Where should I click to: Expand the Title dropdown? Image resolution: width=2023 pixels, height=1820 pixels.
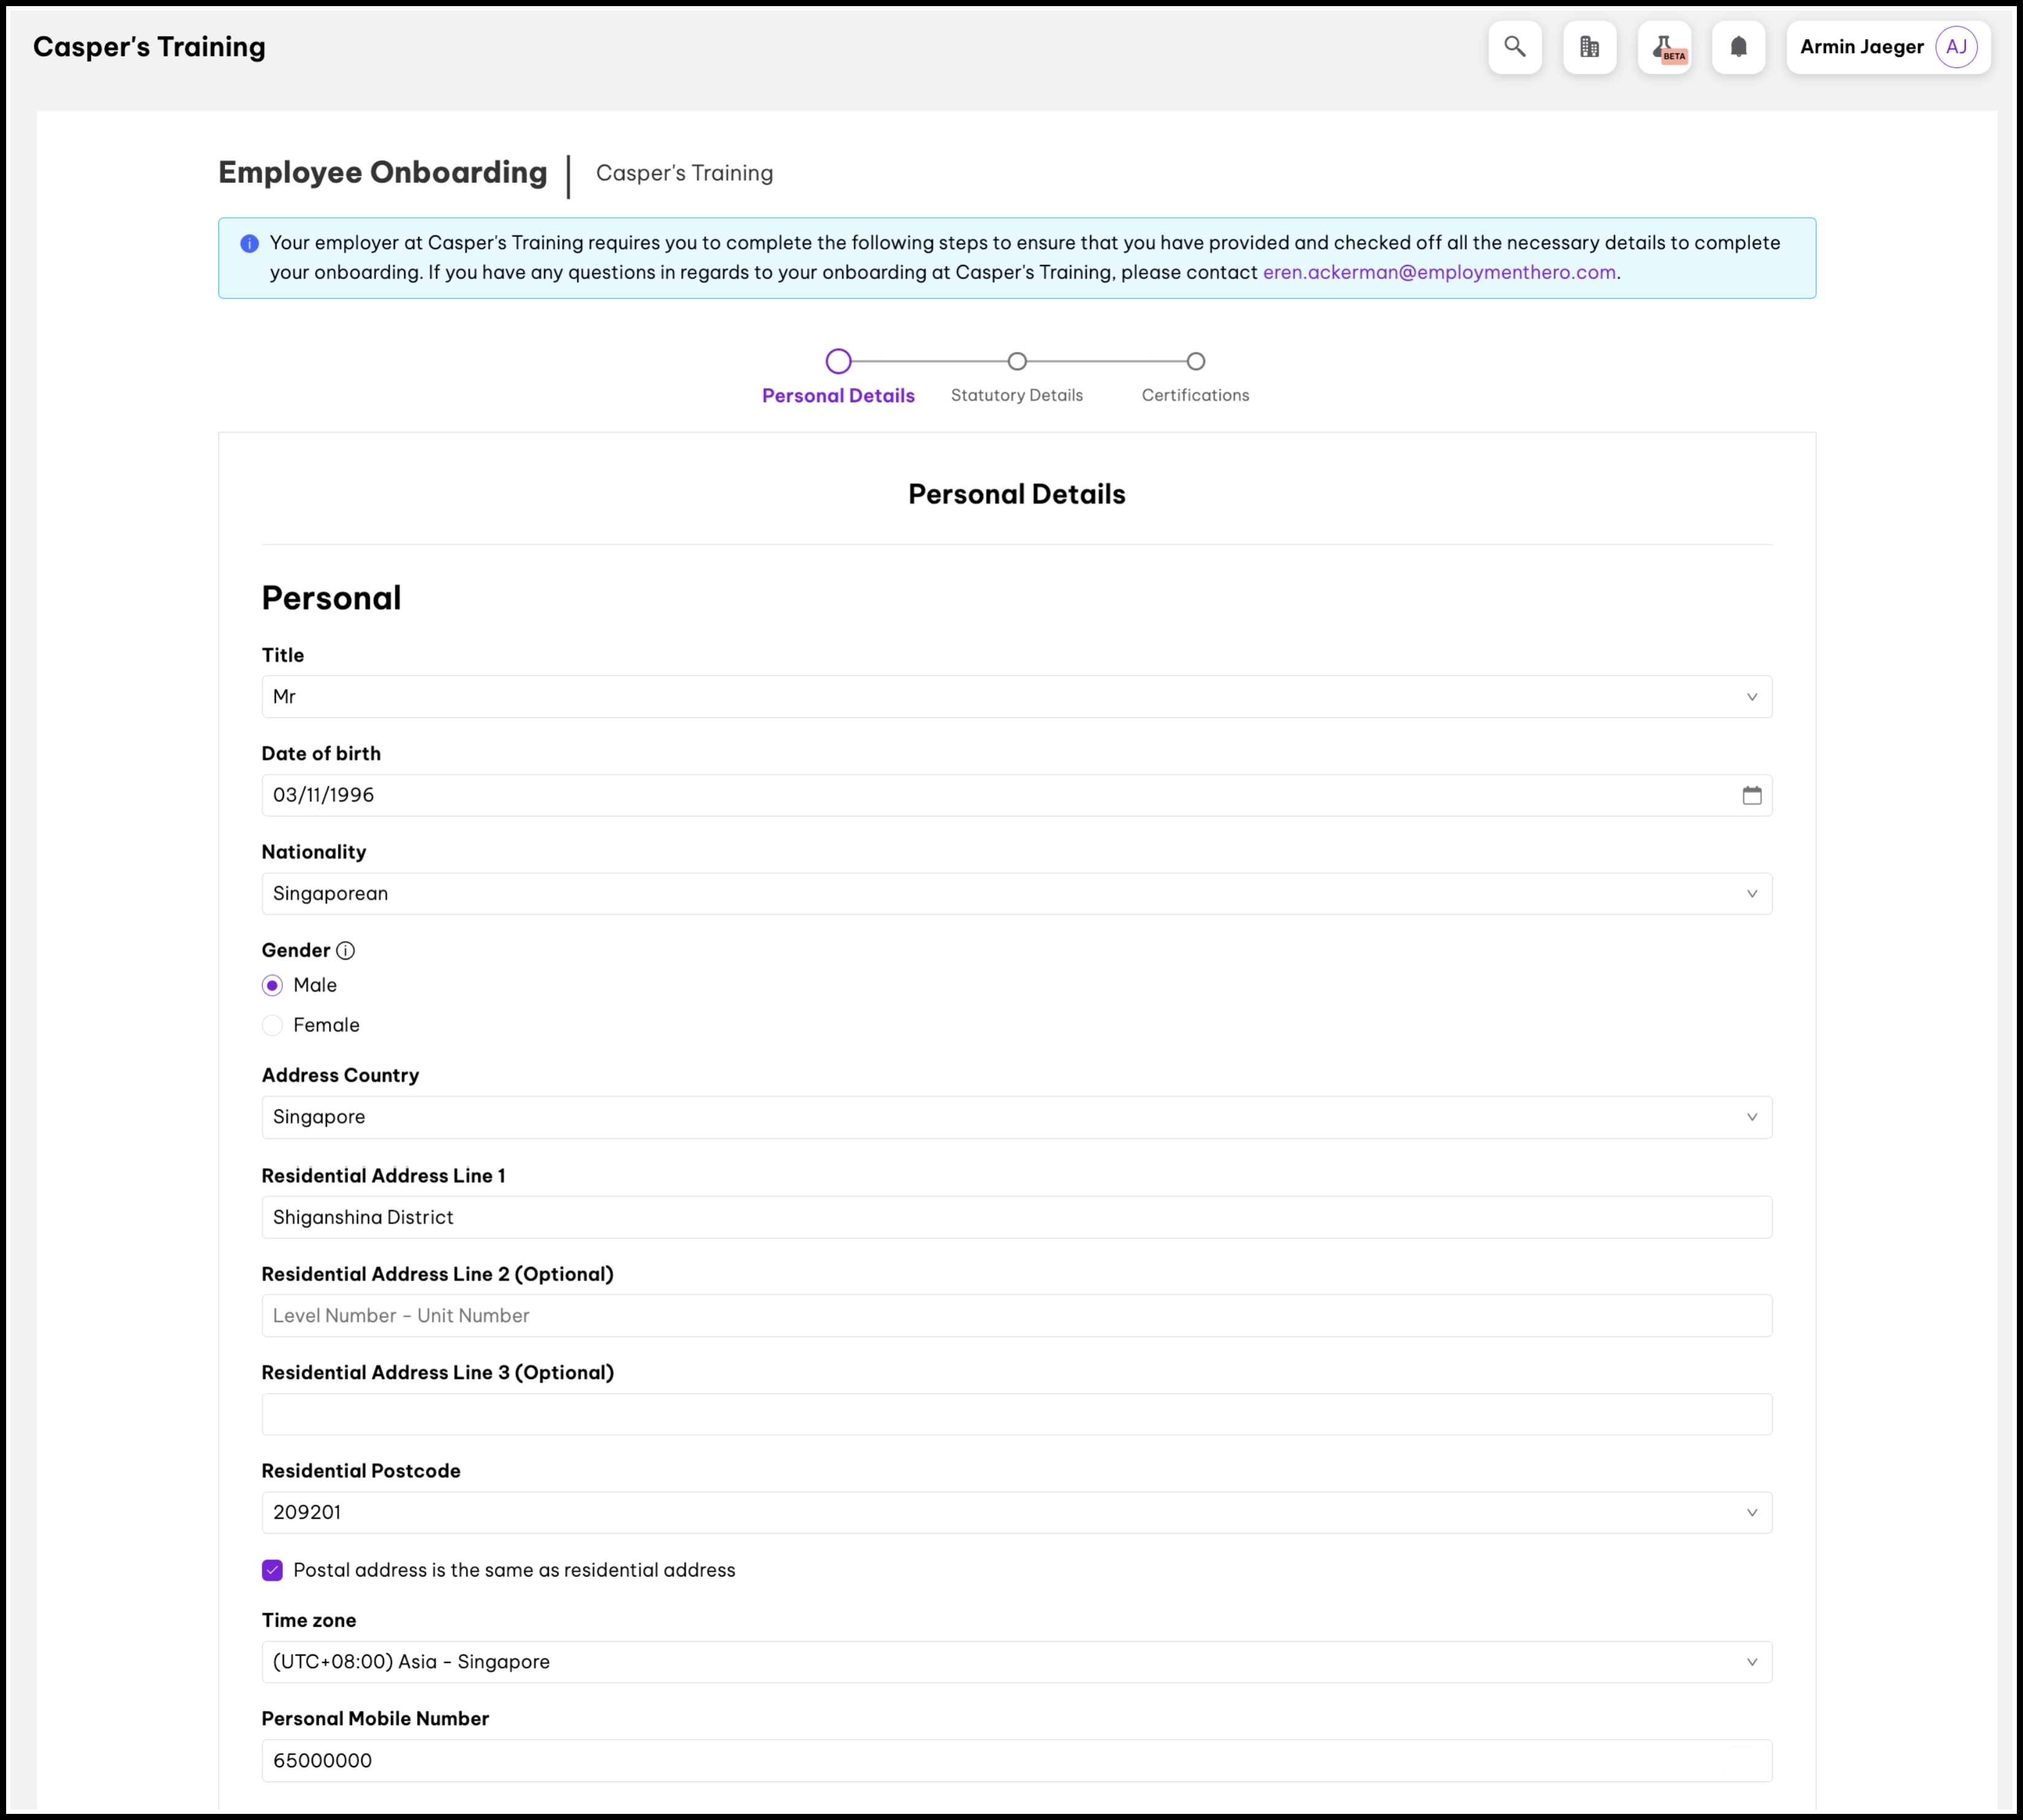(x=1751, y=697)
